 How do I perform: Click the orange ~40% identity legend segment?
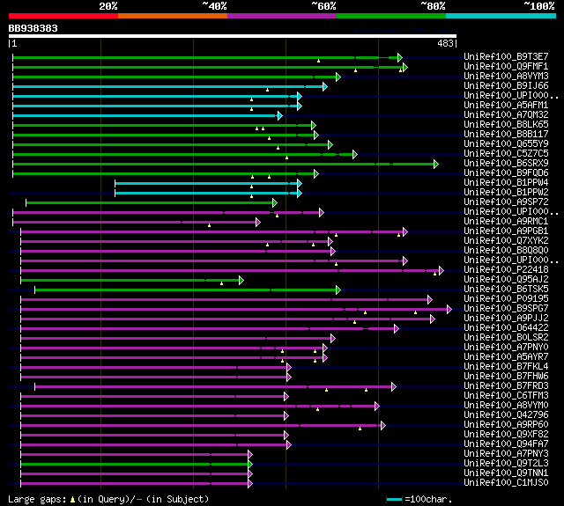(x=173, y=16)
